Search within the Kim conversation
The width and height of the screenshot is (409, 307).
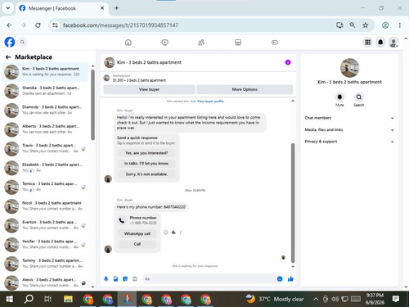point(359,97)
